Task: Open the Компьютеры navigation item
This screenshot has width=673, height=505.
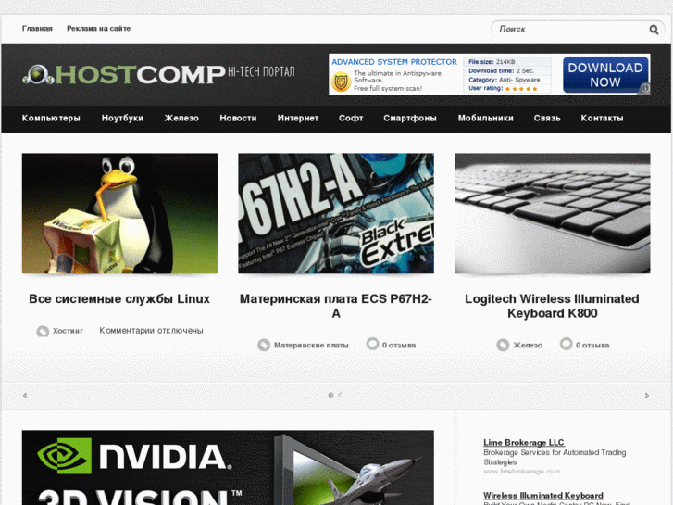Action: (51, 119)
